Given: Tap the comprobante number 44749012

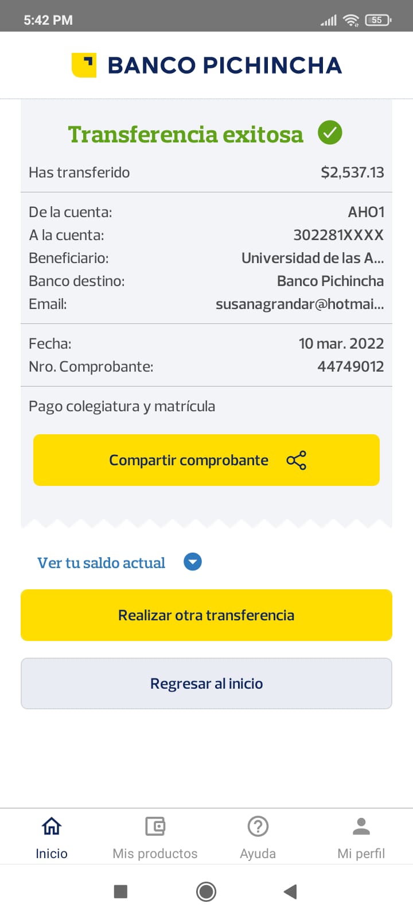Looking at the screenshot, I should click(x=350, y=366).
